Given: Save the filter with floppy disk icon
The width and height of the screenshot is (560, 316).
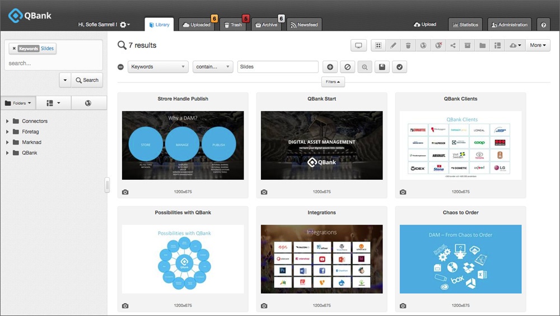Looking at the screenshot, I should (382, 67).
